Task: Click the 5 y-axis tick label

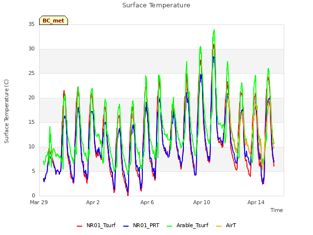Action: pyautogui.click(x=33, y=171)
